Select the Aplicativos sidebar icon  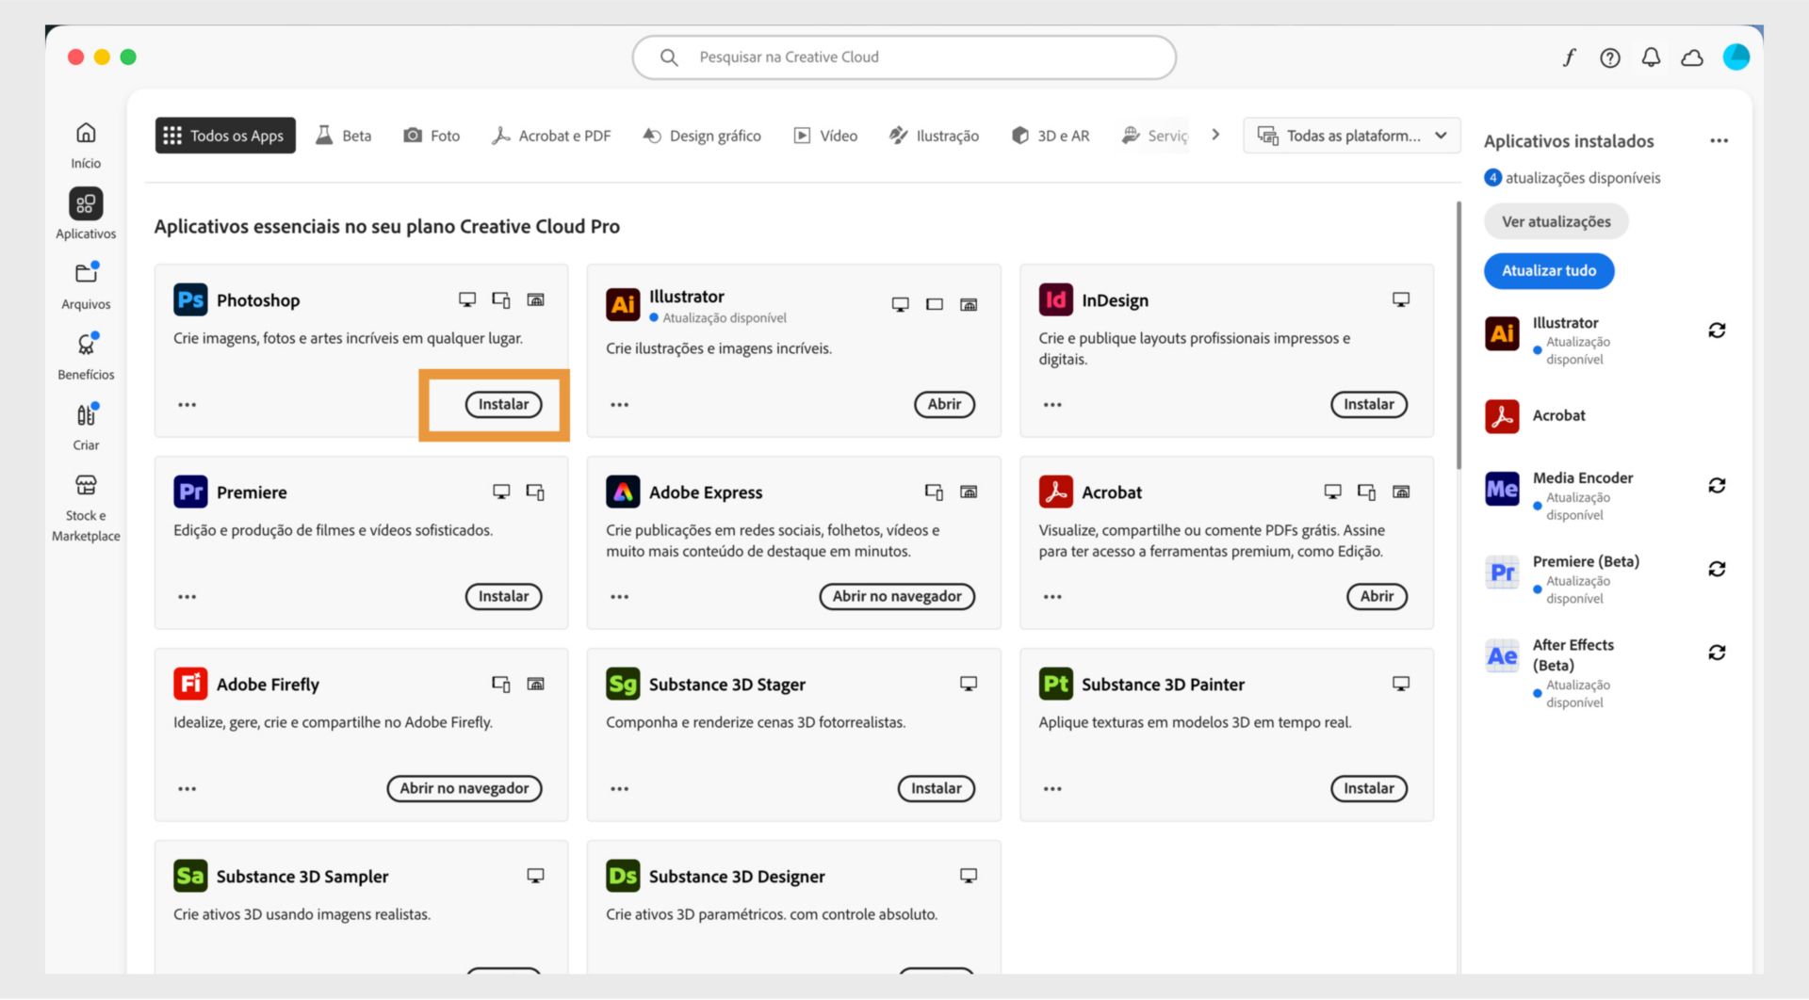point(86,203)
